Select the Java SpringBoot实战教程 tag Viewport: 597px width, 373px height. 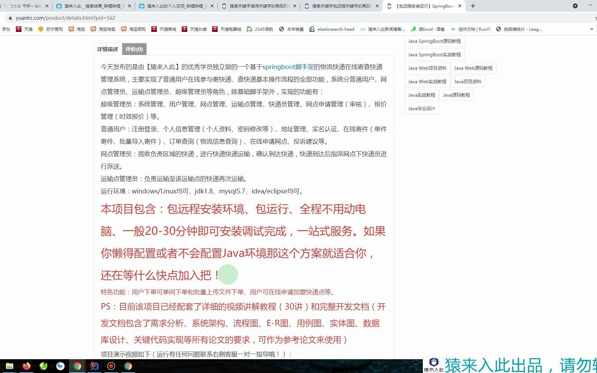pos(434,55)
